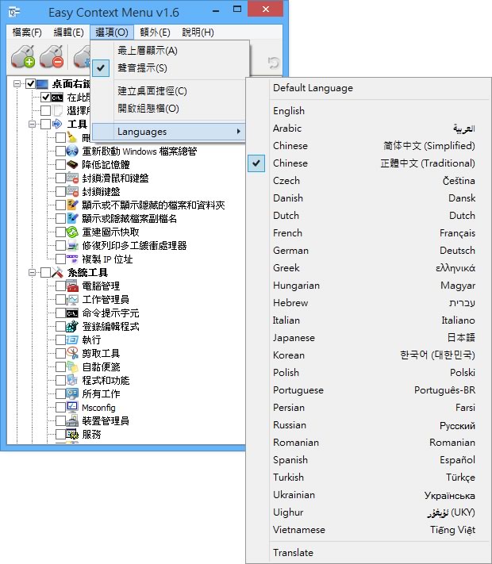
Task: Select Vietnamese Tiếng Việt language
Action: click(x=368, y=530)
